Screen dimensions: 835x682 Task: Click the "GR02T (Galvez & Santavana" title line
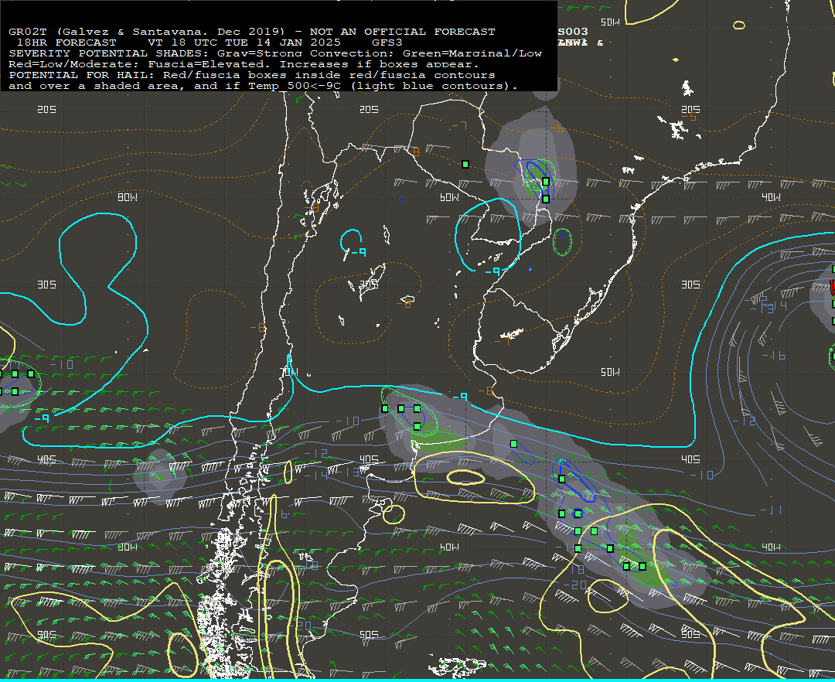[252, 32]
